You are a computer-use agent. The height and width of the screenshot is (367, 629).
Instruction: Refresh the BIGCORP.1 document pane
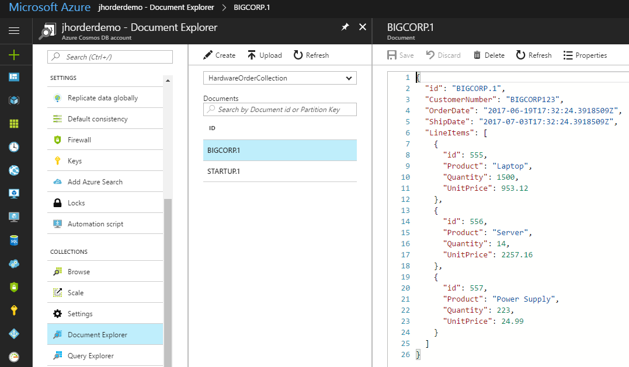(x=534, y=55)
